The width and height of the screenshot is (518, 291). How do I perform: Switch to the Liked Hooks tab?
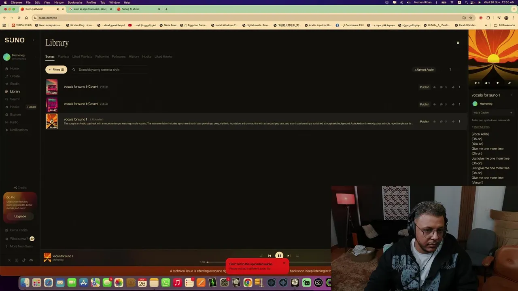pos(163,57)
